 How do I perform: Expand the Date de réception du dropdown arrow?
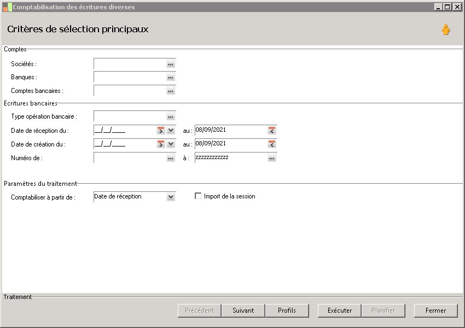pyautogui.click(x=171, y=130)
